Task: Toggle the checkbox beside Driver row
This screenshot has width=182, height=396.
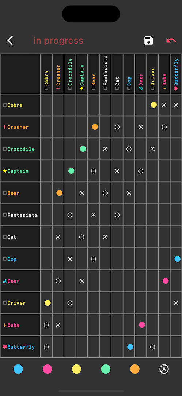Action: tap(5, 303)
